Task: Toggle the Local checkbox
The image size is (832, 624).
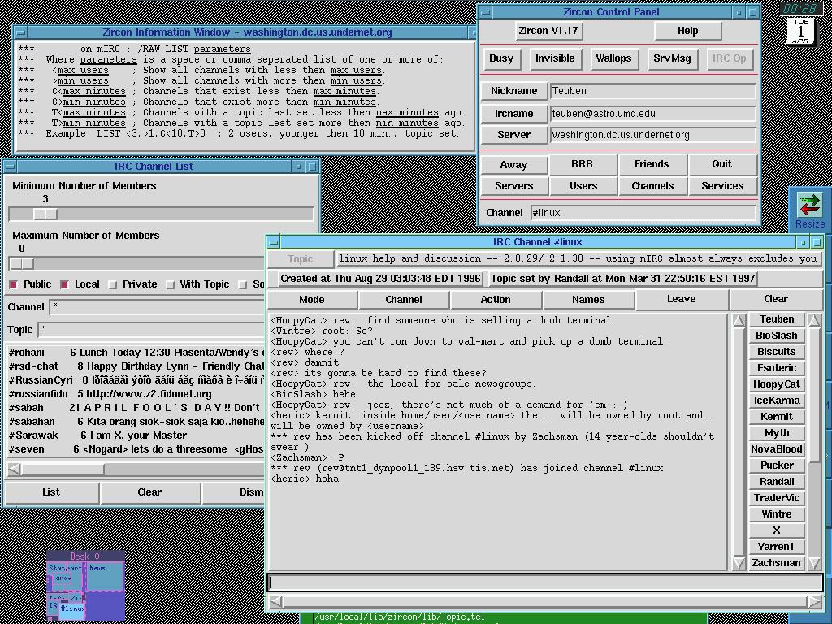Action: coord(64,284)
